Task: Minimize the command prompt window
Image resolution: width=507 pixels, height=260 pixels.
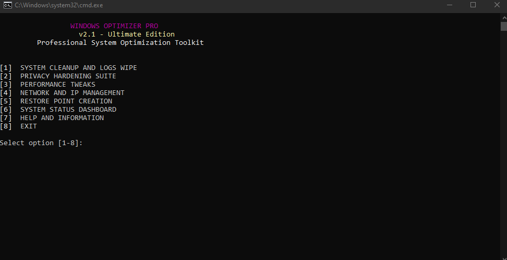Action: tap(450, 5)
